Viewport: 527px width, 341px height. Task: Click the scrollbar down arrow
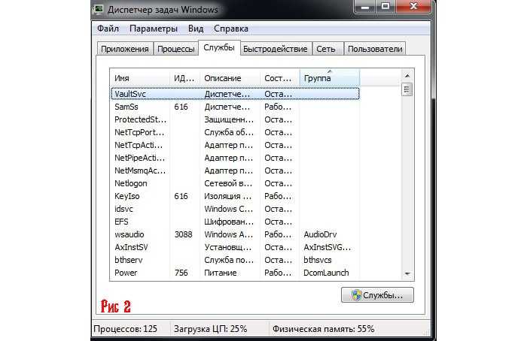[407, 274]
